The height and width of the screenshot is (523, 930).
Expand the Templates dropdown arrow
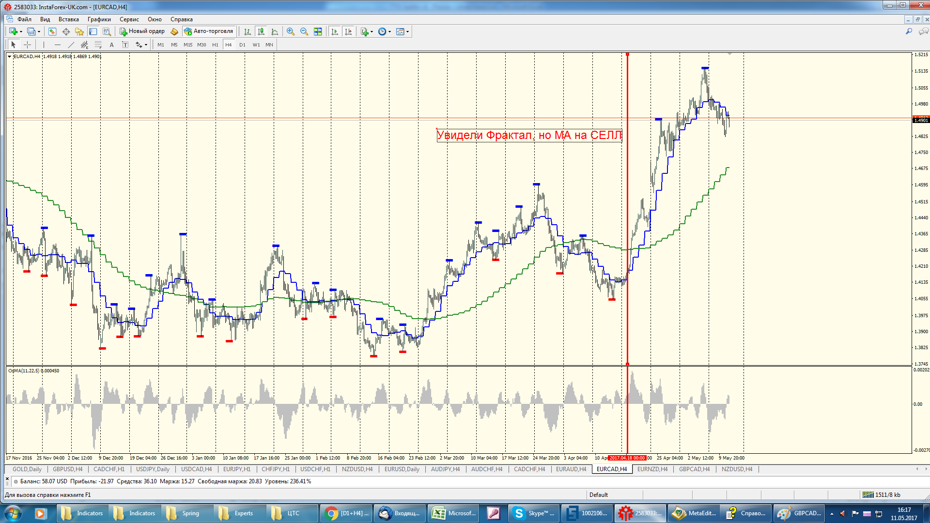point(407,31)
